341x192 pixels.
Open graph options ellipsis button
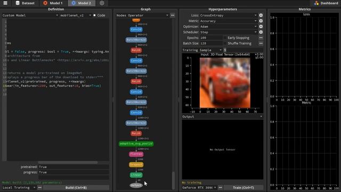pos(173,15)
